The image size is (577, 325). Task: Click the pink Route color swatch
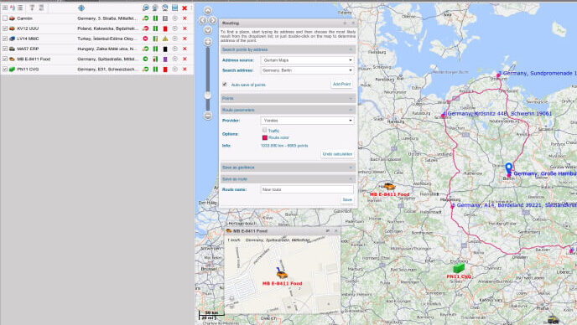[x=264, y=137]
